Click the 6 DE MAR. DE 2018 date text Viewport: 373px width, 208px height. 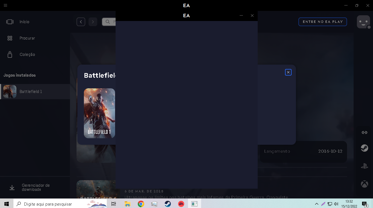pos(144,191)
